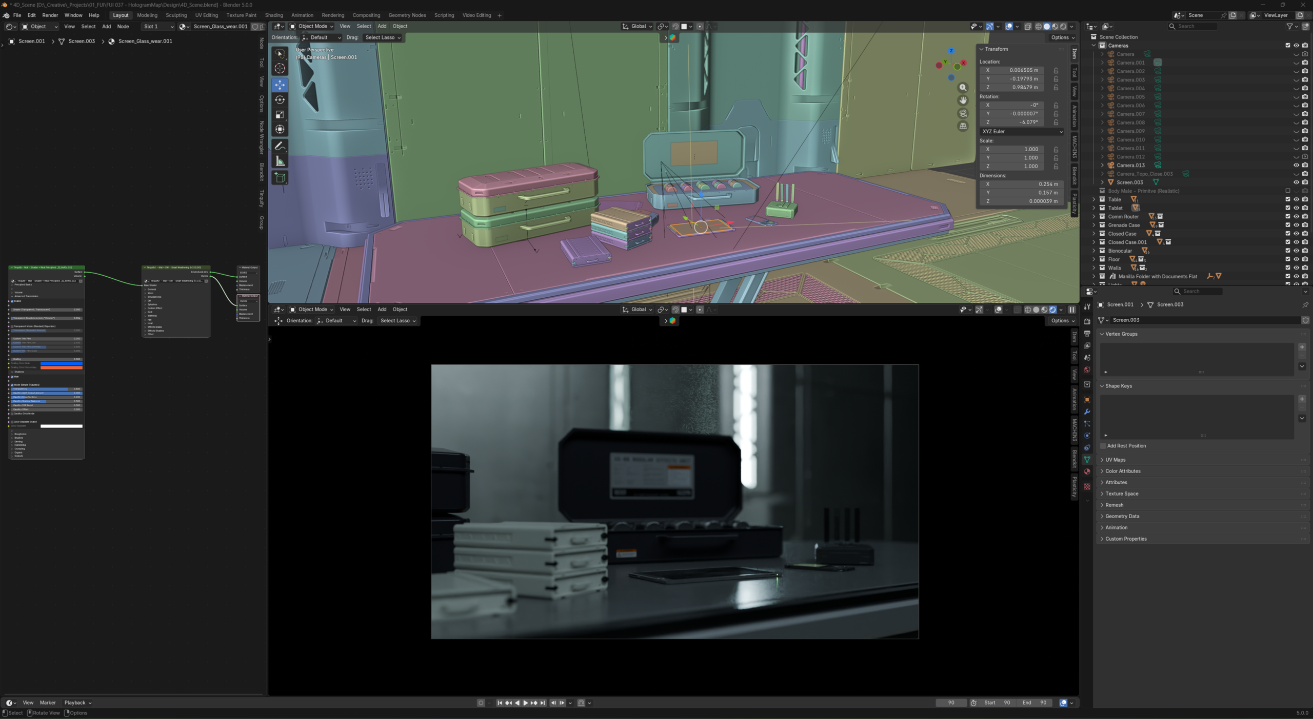
Task: Play the animation in the timeline
Action: [525, 703]
